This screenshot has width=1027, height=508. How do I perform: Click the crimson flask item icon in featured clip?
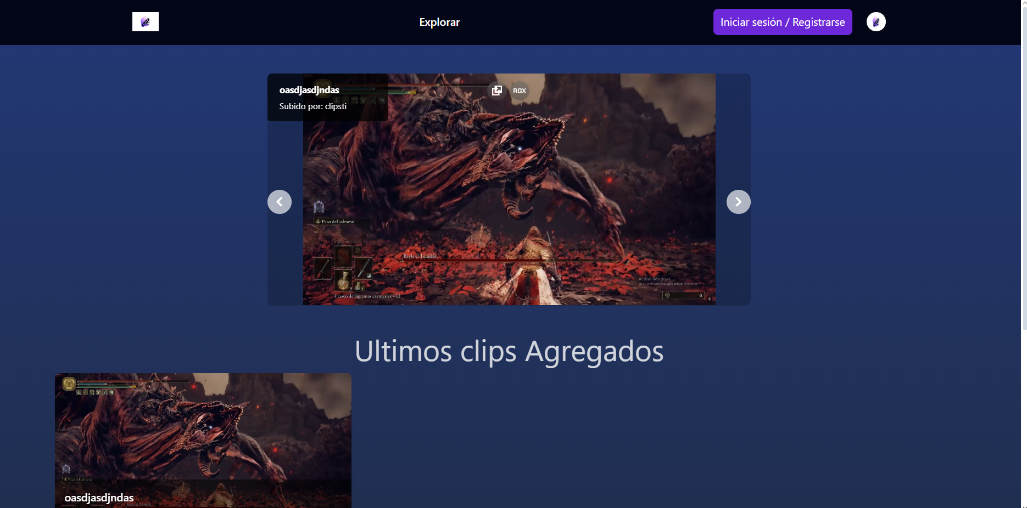[x=344, y=280]
